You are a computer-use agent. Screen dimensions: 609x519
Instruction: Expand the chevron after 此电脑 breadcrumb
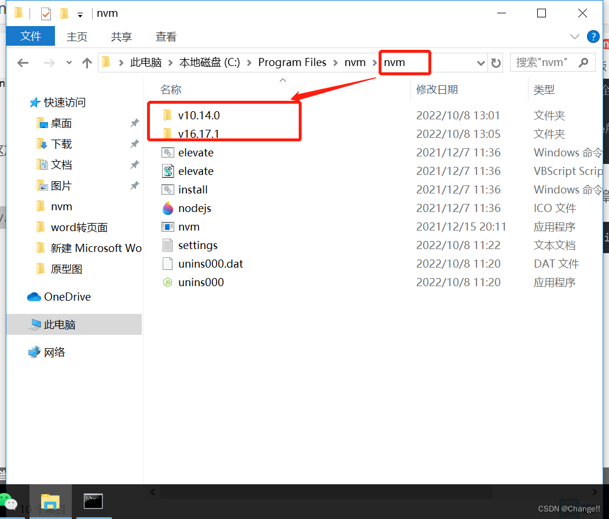tap(171, 63)
